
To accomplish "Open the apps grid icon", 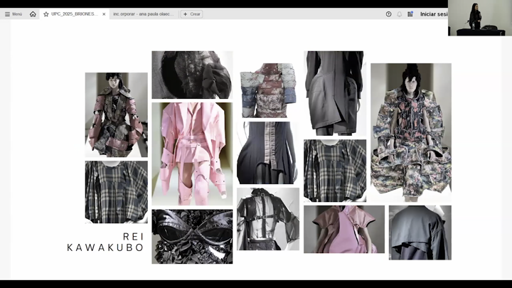I will [x=410, y=14].
